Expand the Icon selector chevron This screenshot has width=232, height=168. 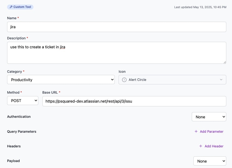pyautogui.click(x=221, y=80)
